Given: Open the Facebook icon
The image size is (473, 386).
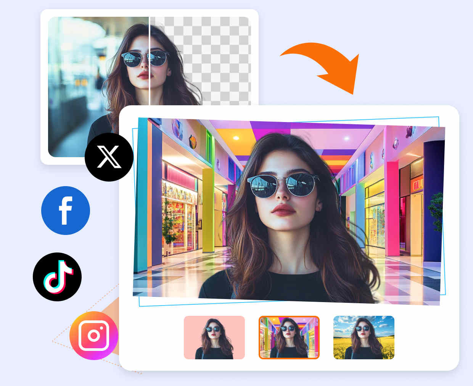Looking at the screenshot, I should pyautogui.click(x=66, y=211).
